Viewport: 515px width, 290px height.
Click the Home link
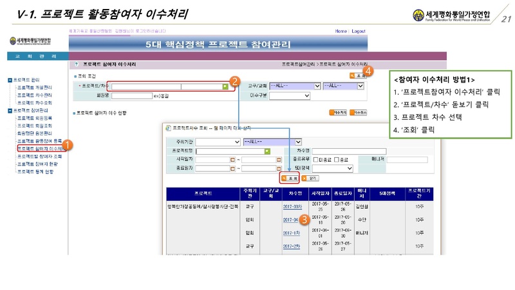click(341, 31)
